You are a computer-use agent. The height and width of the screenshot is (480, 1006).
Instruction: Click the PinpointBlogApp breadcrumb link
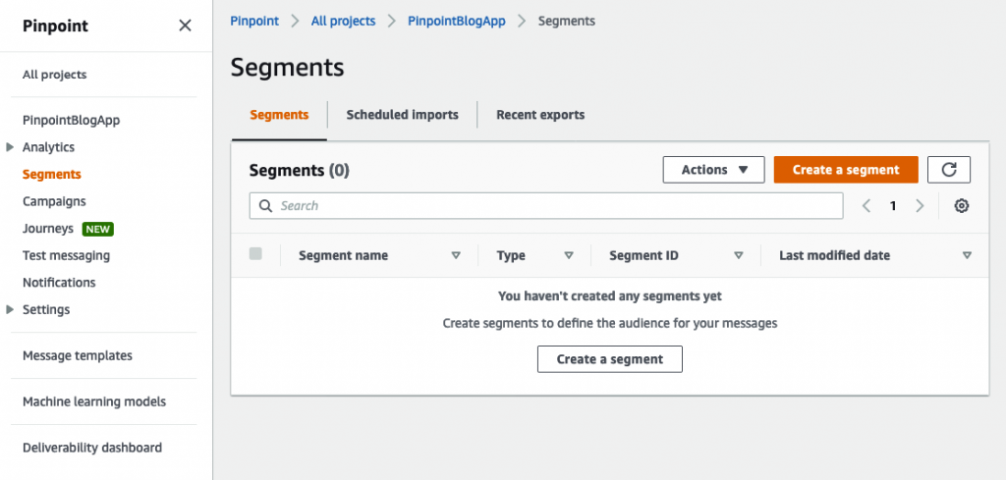click(457, 22)
